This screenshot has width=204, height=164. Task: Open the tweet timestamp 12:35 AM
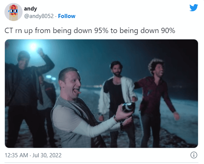pyautogui.click(x=17, y=155)
